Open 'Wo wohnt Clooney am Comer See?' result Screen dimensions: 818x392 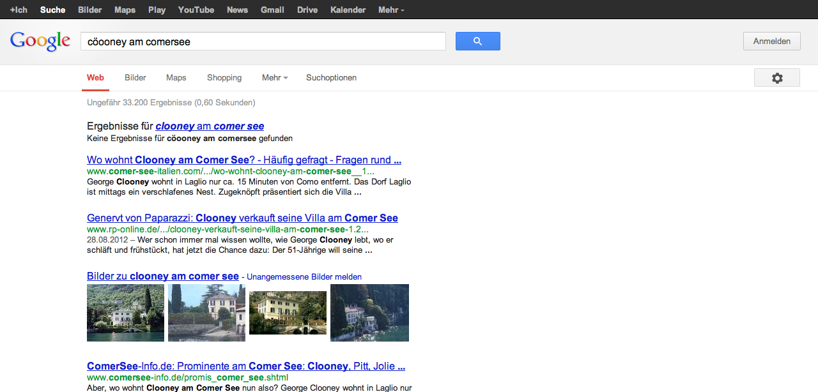coord(243,160)
